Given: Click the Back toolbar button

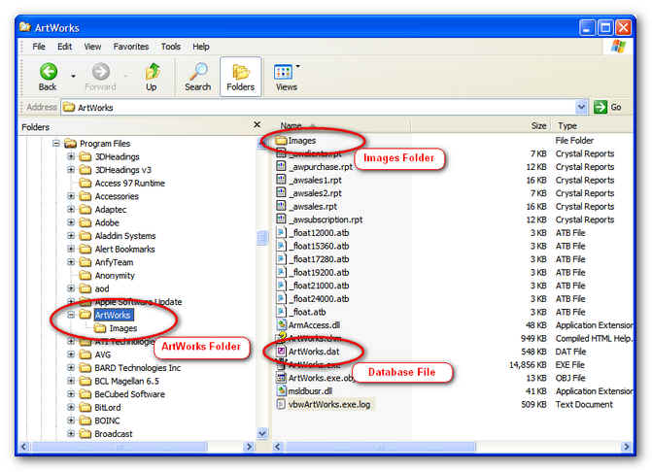Looking at the screenshot, I should [x=48, y=77].
